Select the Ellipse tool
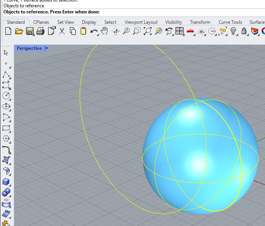The height and width of the screenshot is (226, 265). [x=6, y=106]
